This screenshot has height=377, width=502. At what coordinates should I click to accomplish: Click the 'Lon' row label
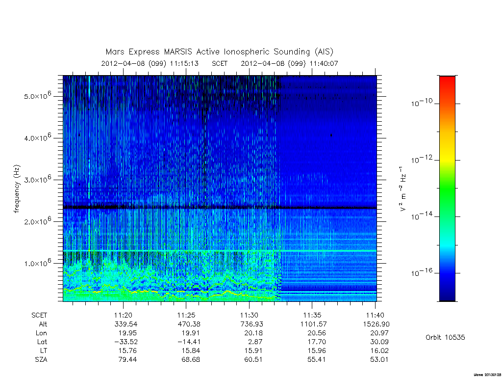coord(42,333)
